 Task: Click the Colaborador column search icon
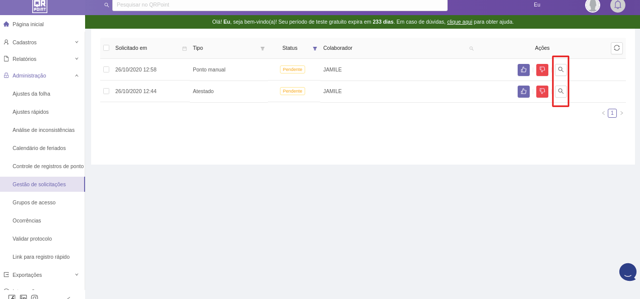471,48
